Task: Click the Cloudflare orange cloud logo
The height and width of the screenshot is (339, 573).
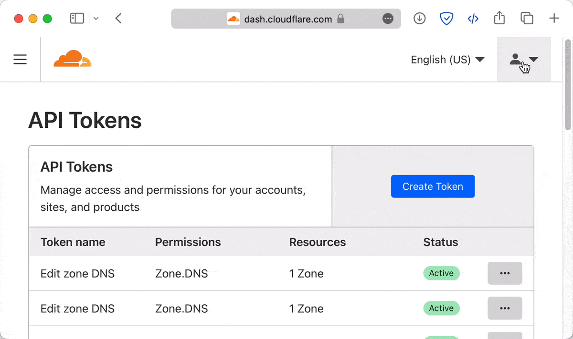Action: click(x=72, y=59)
